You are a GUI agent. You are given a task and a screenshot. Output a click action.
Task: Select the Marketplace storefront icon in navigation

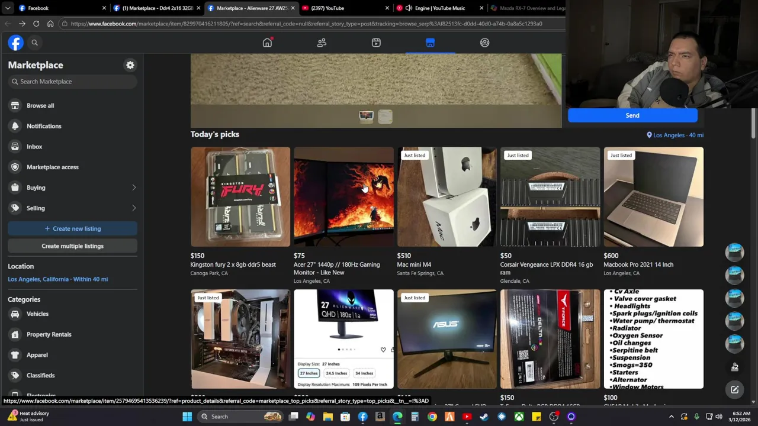[x=431, y=43]
